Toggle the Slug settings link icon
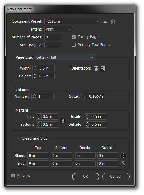 tap(123, 163)
